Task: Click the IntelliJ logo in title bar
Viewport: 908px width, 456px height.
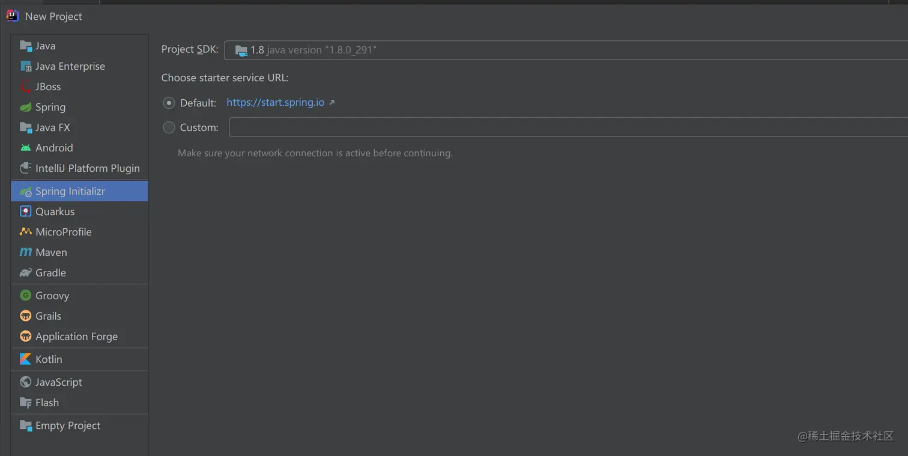Action: 13,16
